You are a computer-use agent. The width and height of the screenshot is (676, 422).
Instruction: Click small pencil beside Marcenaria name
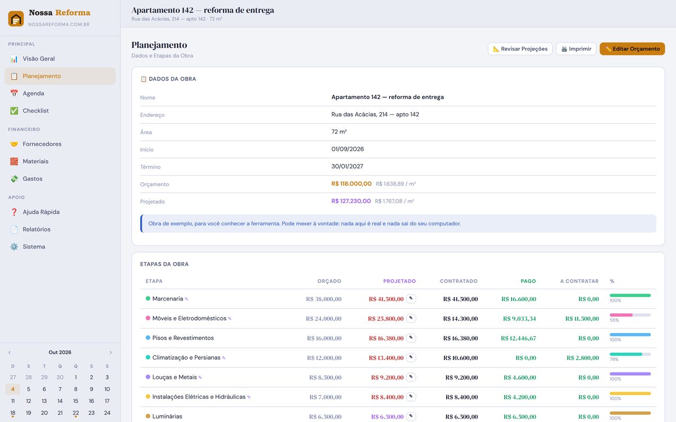186,299
